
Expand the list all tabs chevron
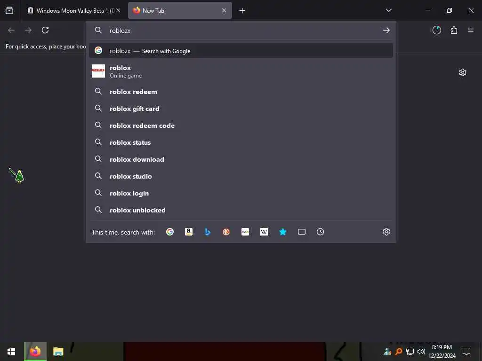[x=388, y=10]
